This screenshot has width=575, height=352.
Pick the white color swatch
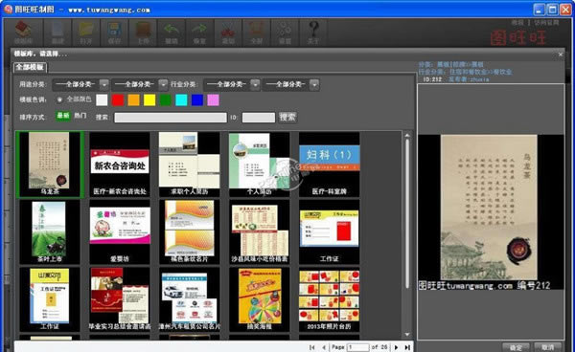pyautogui.click(x=102, y=99)
